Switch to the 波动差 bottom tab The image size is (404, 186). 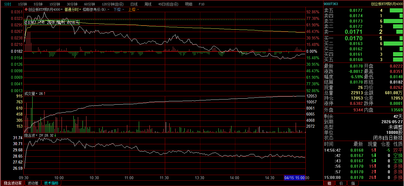[33, 183]
